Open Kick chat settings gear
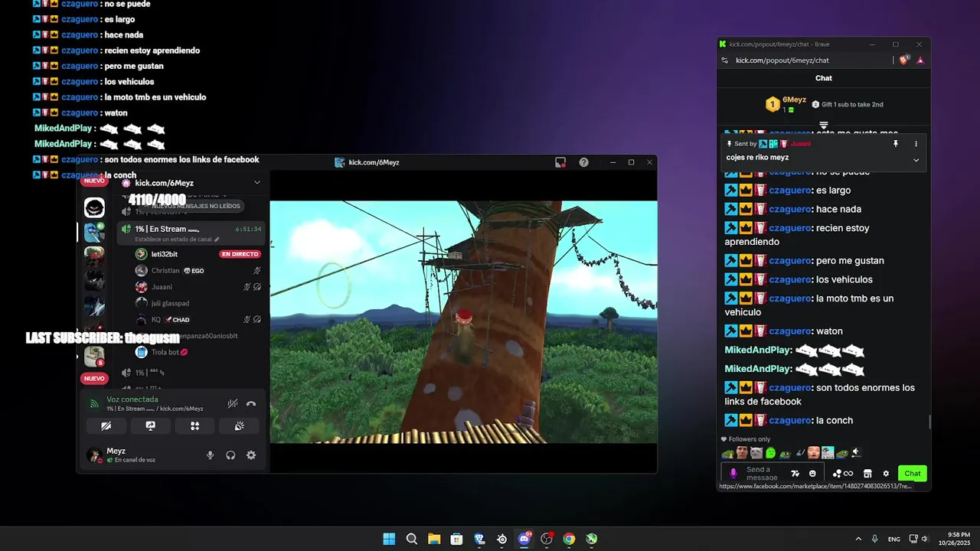The height and width of the screenshot is (551, 980). (x=886, y=474)
